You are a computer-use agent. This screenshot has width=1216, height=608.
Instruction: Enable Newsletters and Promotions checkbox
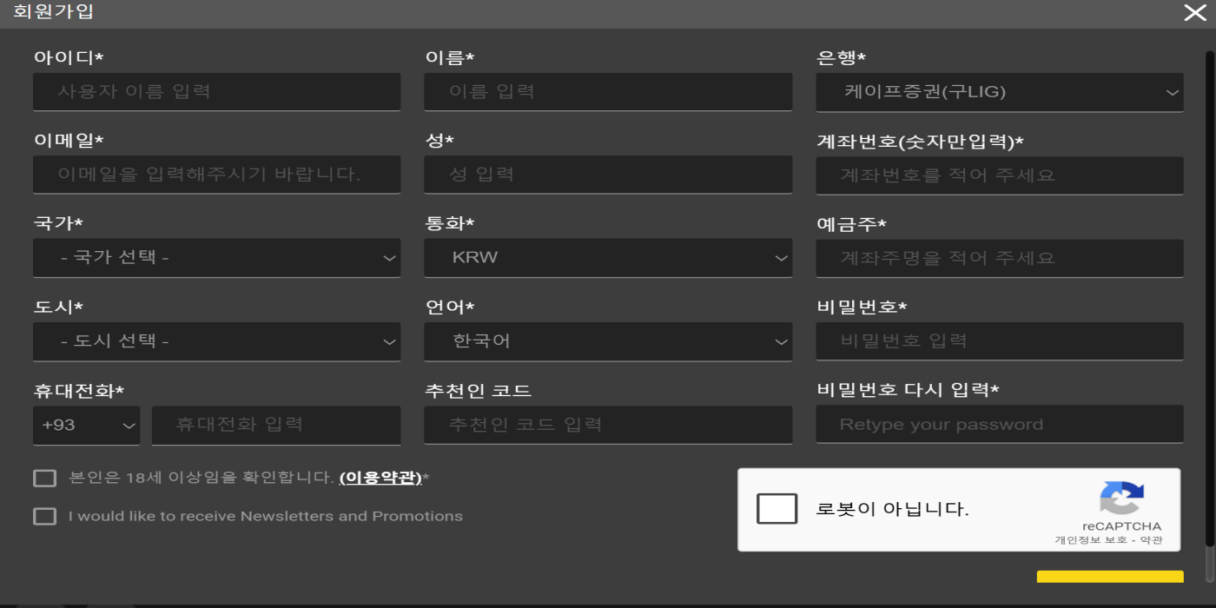[44, 516]
